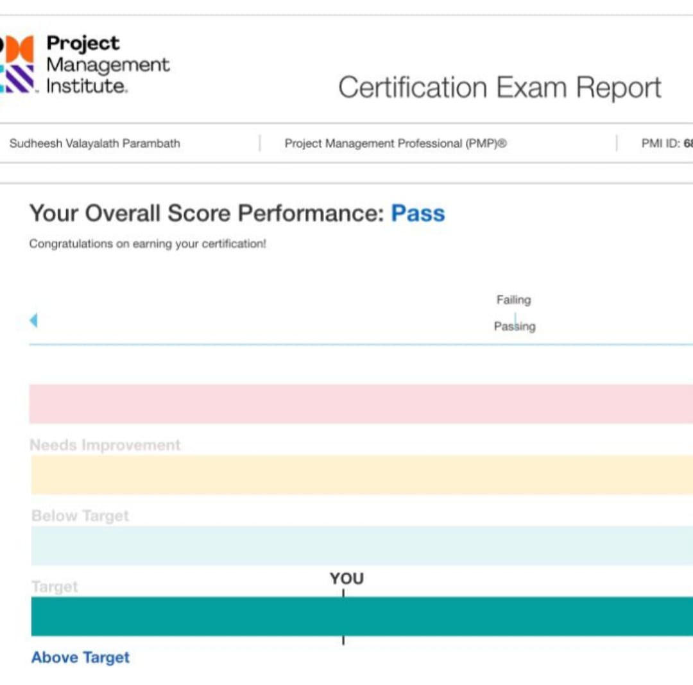Click the Above Target label
The image size is (693, 685).
click(x=80, y=657)
